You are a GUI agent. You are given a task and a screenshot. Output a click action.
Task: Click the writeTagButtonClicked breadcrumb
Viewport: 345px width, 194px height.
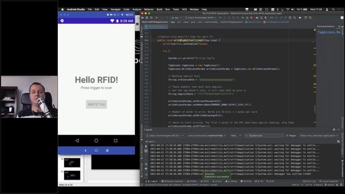tap(276, 22)
